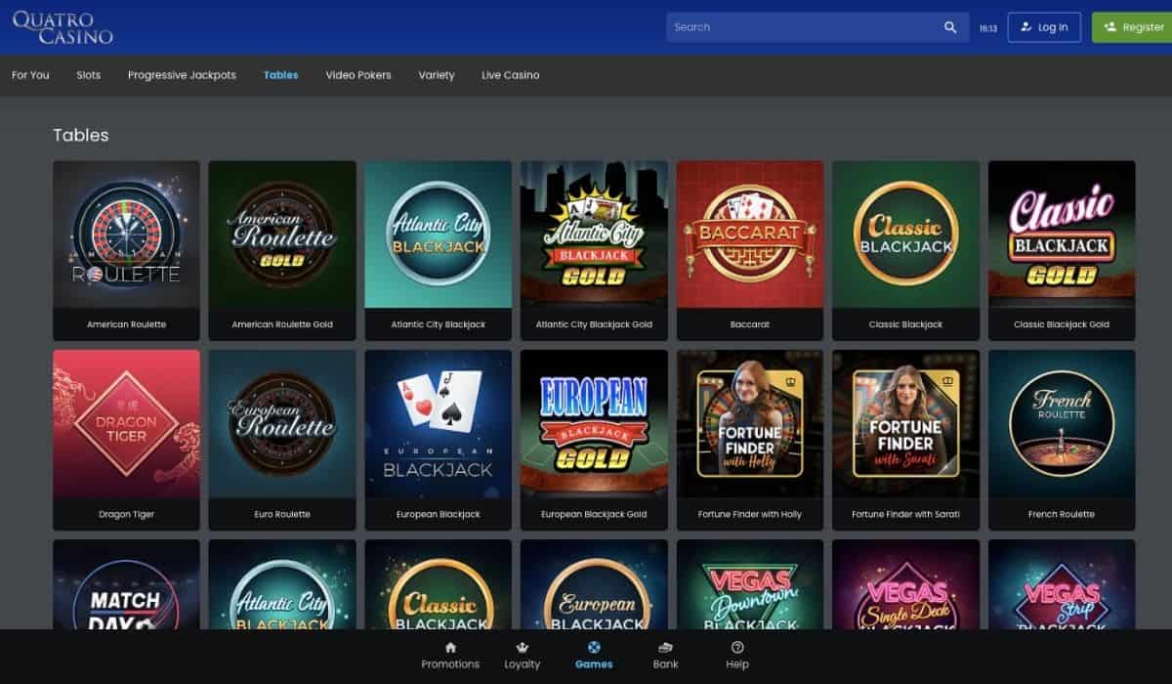
Task: Click the green Register button
Action: pos(1133,27)
